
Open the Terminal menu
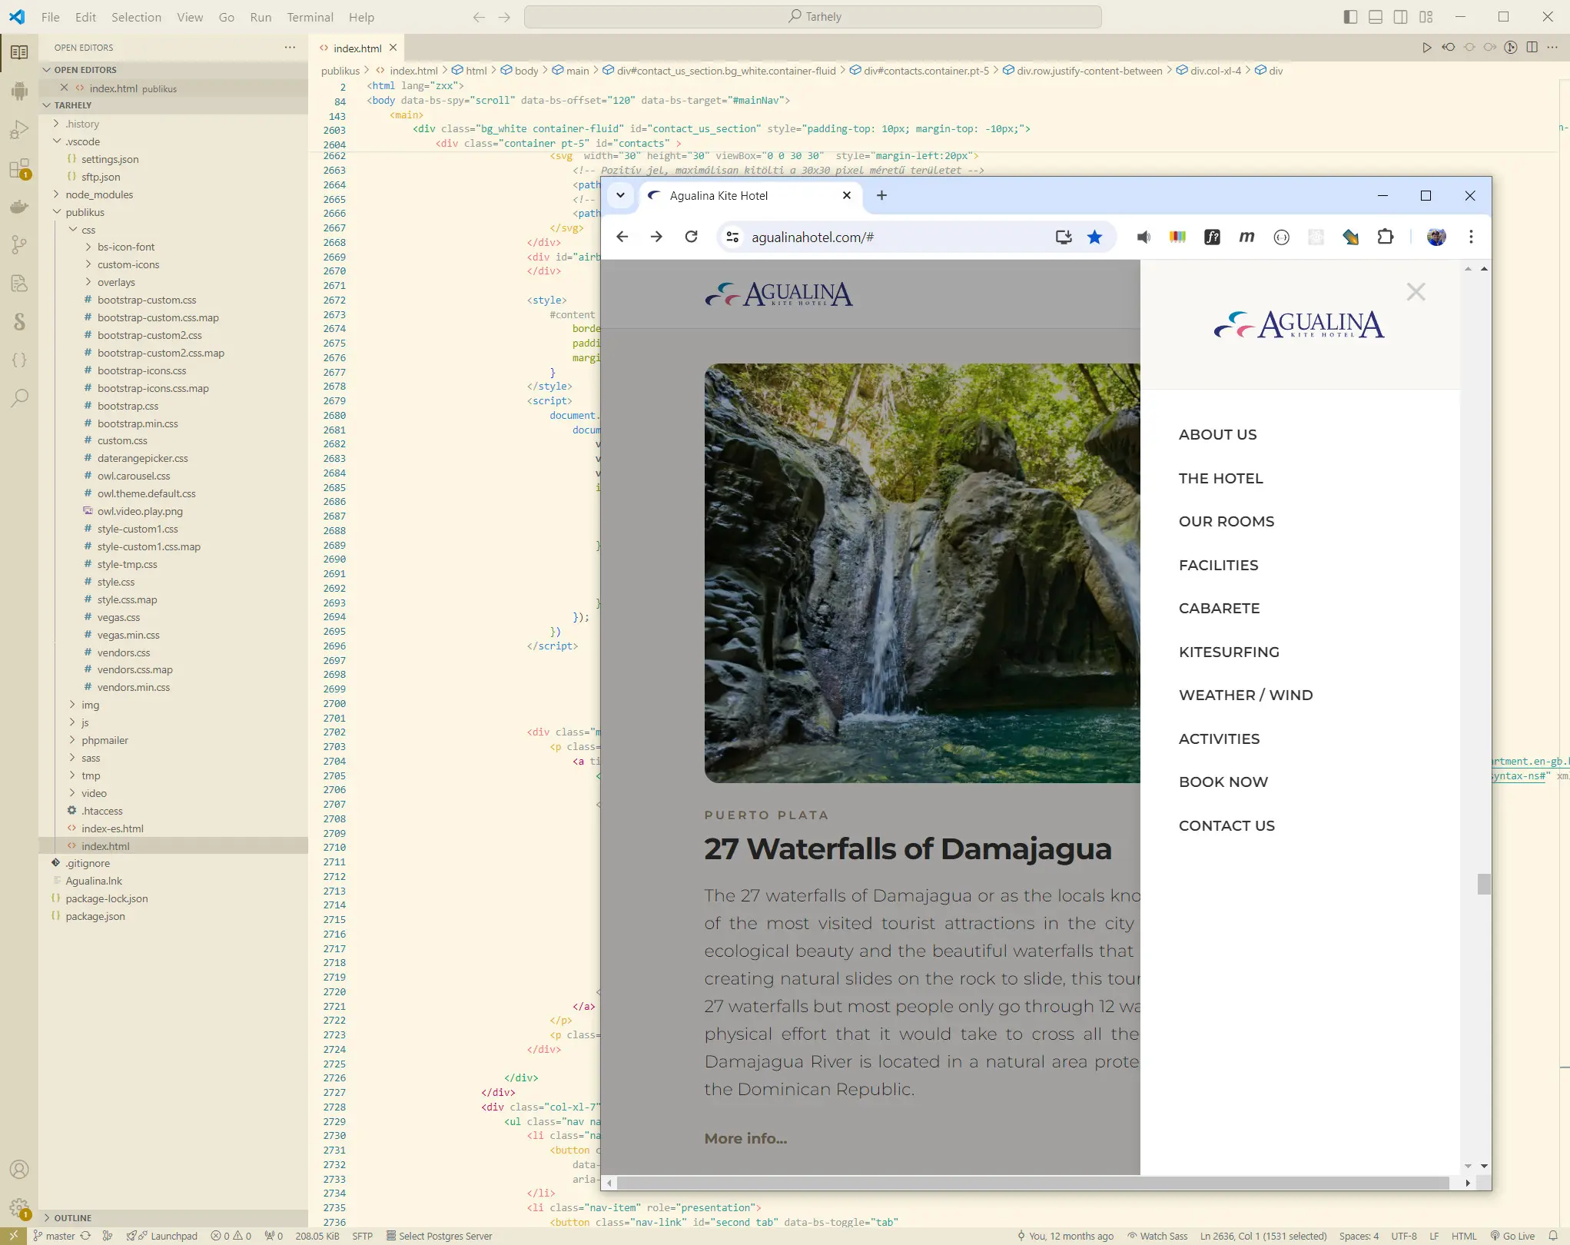click(310, 17)
